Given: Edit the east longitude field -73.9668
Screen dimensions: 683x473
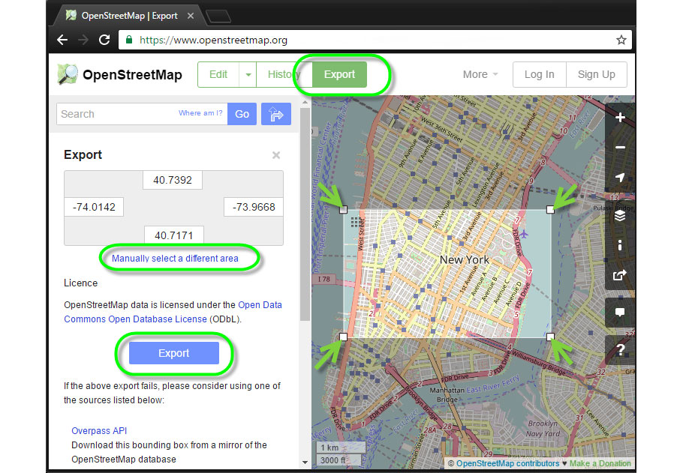Looking at the screenshot, I should (254, 207).
